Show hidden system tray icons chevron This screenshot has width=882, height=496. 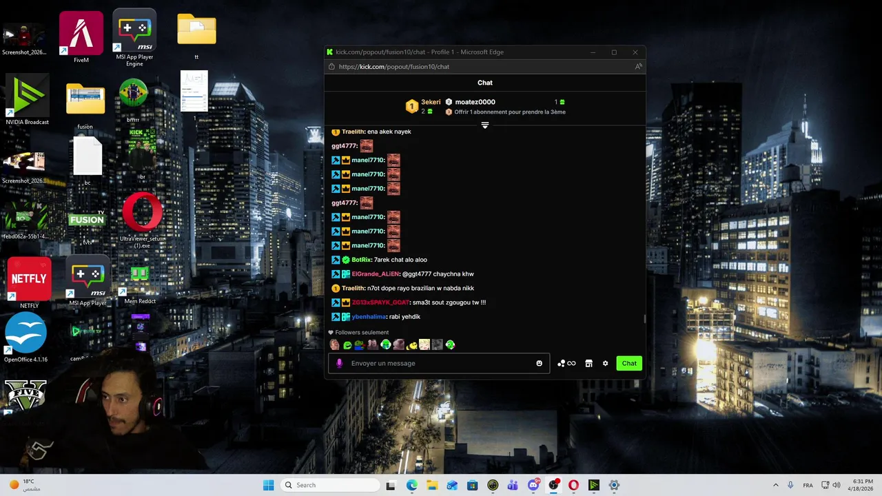[775, 485]
